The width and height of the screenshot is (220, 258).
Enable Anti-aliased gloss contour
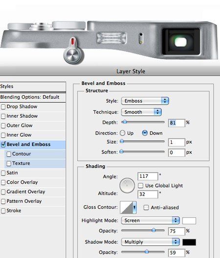click(x=146, y=208)
